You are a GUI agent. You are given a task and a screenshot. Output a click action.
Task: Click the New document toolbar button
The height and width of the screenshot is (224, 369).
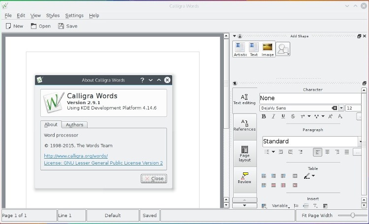(x=14, y=26)
